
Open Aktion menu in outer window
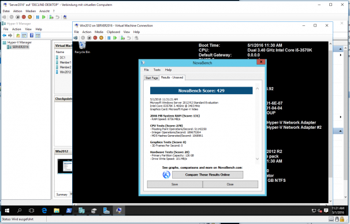coord(17,11)
